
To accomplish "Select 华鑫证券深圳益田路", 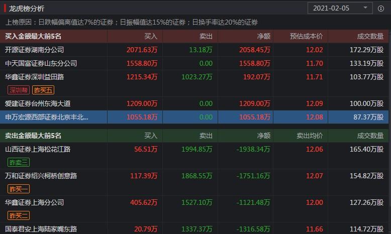I will (x=34, y=77).
